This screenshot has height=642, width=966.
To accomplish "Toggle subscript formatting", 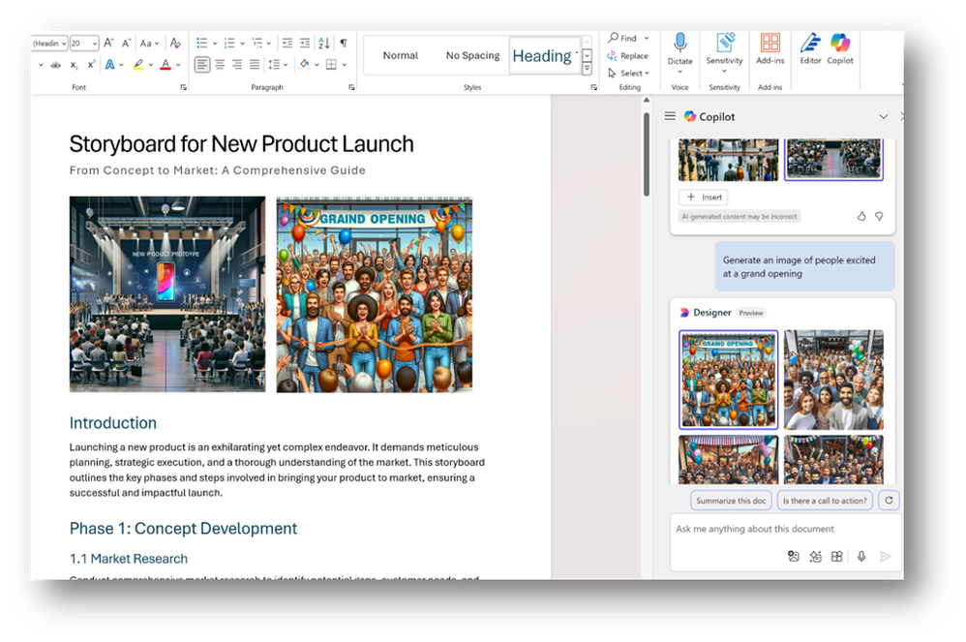I will [x=74, y=65].
